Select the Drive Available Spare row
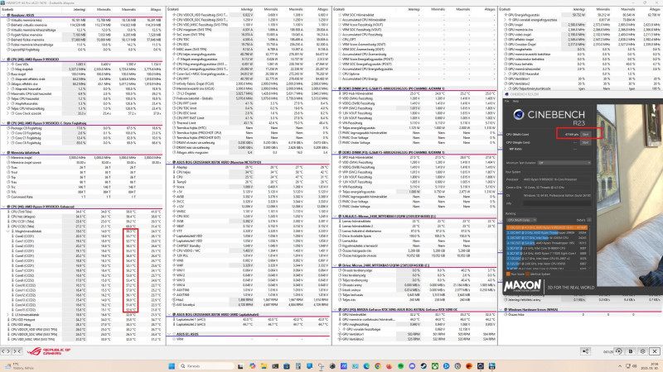Image resolution: width=663 pixels, height=372 pixels. pos(414,236)
